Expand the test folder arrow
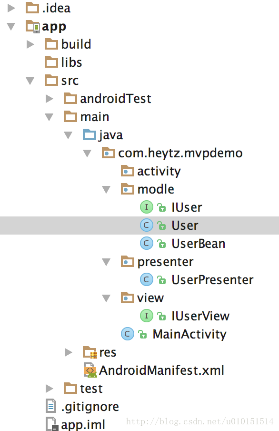 pyautogui.click(x=49, y=389)
